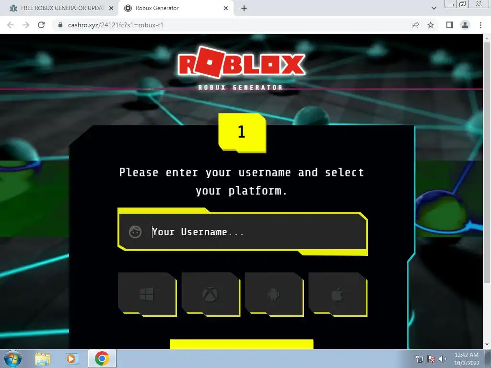
Task: Click the yellow button below platform icons
Action: (x=242, y=344)
